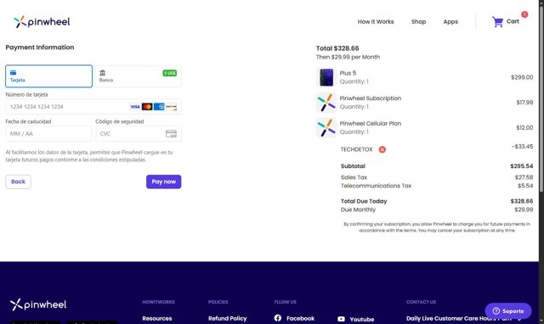Click the Sales Tax $27.58 amount

pos(524,177)
